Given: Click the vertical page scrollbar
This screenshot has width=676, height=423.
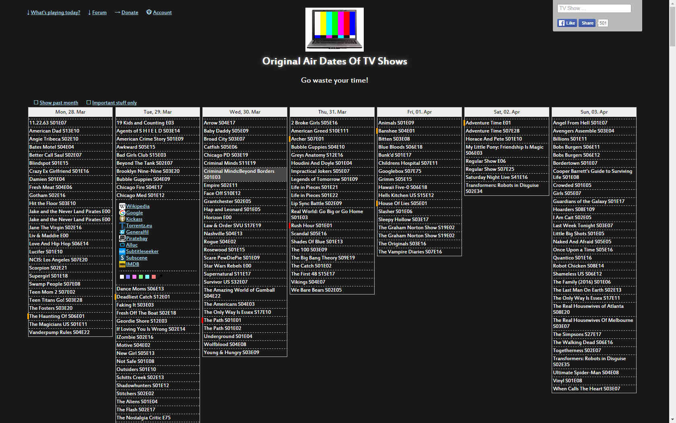Looking at the screenshot, I should 672,211.
